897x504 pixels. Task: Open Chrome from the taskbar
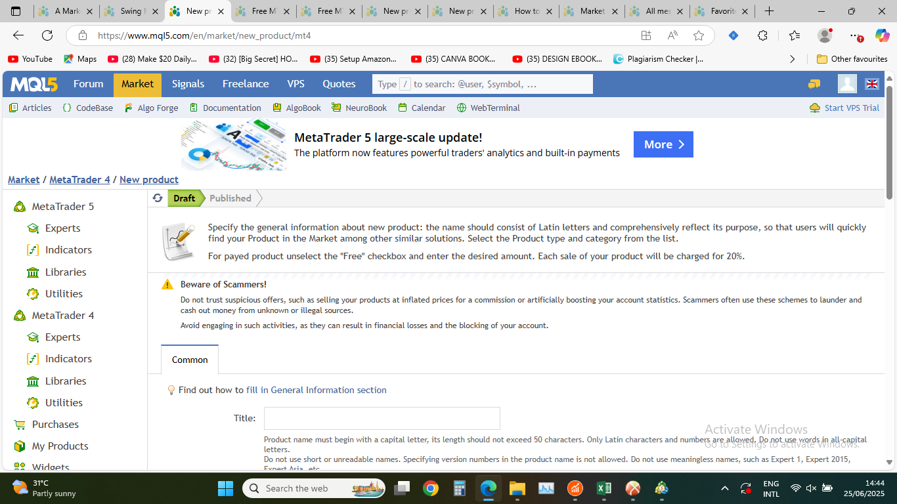pyautogui.click(x=431, y=488)
